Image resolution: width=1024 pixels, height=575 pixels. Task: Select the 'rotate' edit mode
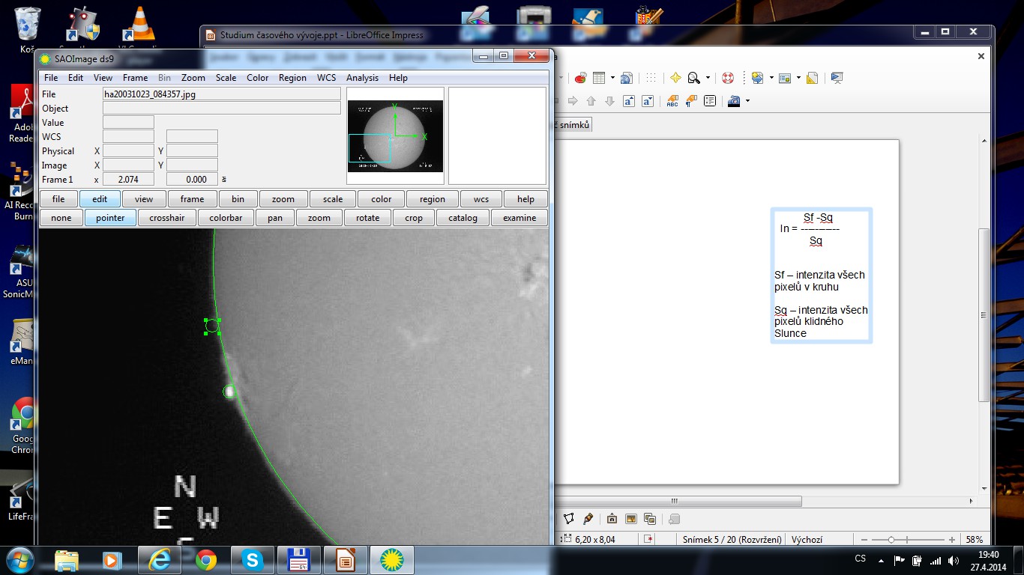(368, 218)
